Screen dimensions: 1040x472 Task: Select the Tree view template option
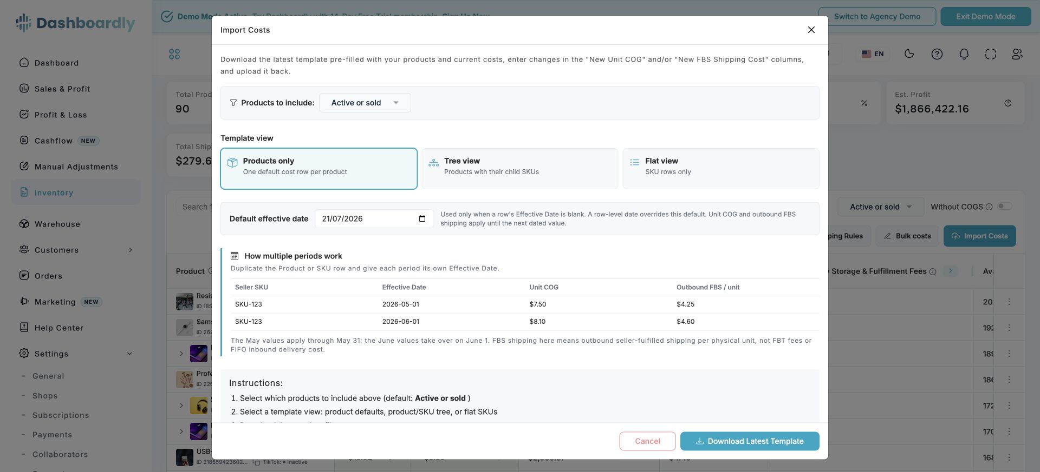(x=519, y=169)
